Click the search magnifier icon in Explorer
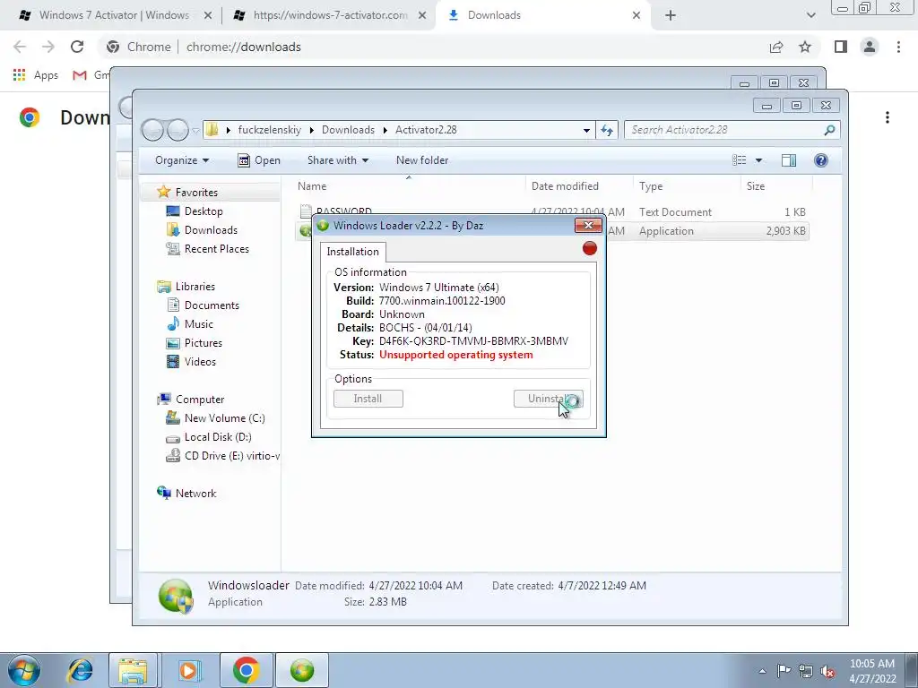This screenshot has height=688, width=918. 829,130
